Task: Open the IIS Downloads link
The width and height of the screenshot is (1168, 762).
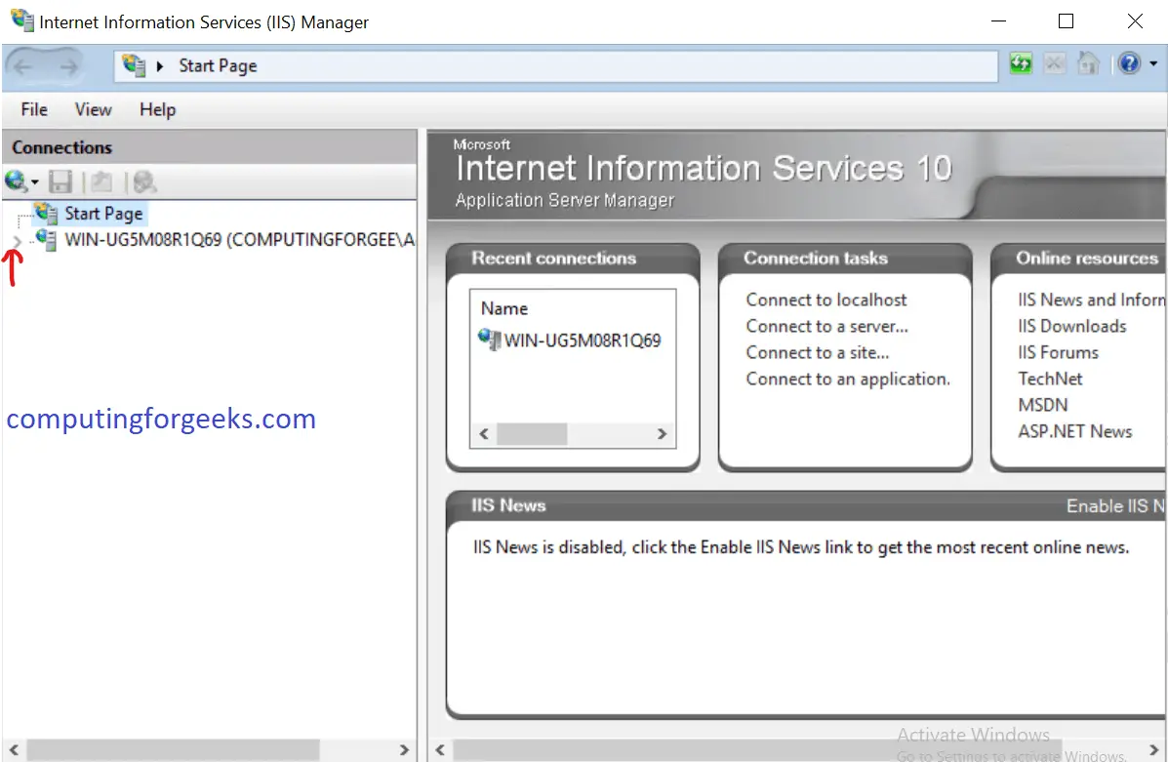Action: [1072, 326]
